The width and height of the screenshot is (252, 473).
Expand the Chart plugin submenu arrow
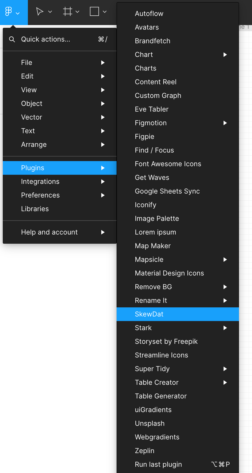225,55
